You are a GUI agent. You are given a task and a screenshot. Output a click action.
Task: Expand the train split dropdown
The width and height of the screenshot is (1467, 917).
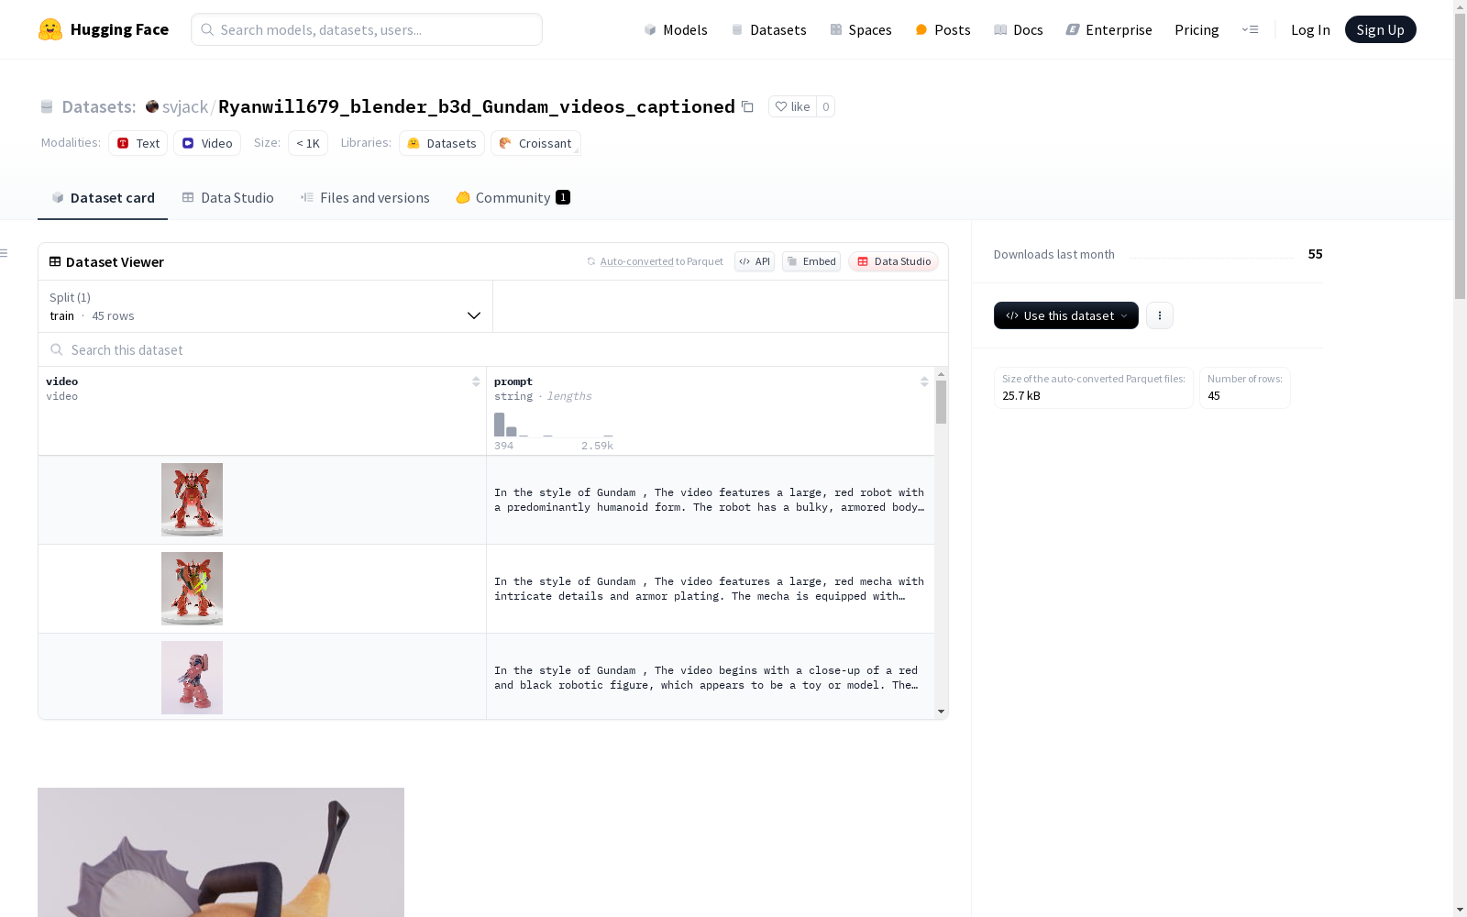tap(265, 306)
